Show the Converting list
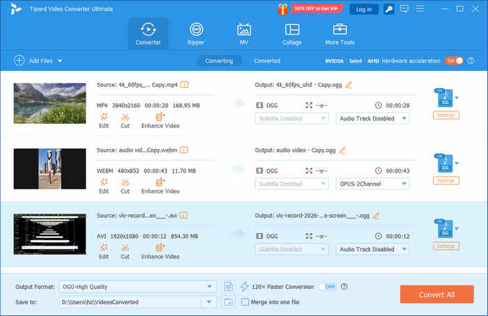488x316 pixels. click(x=219, y=61)
